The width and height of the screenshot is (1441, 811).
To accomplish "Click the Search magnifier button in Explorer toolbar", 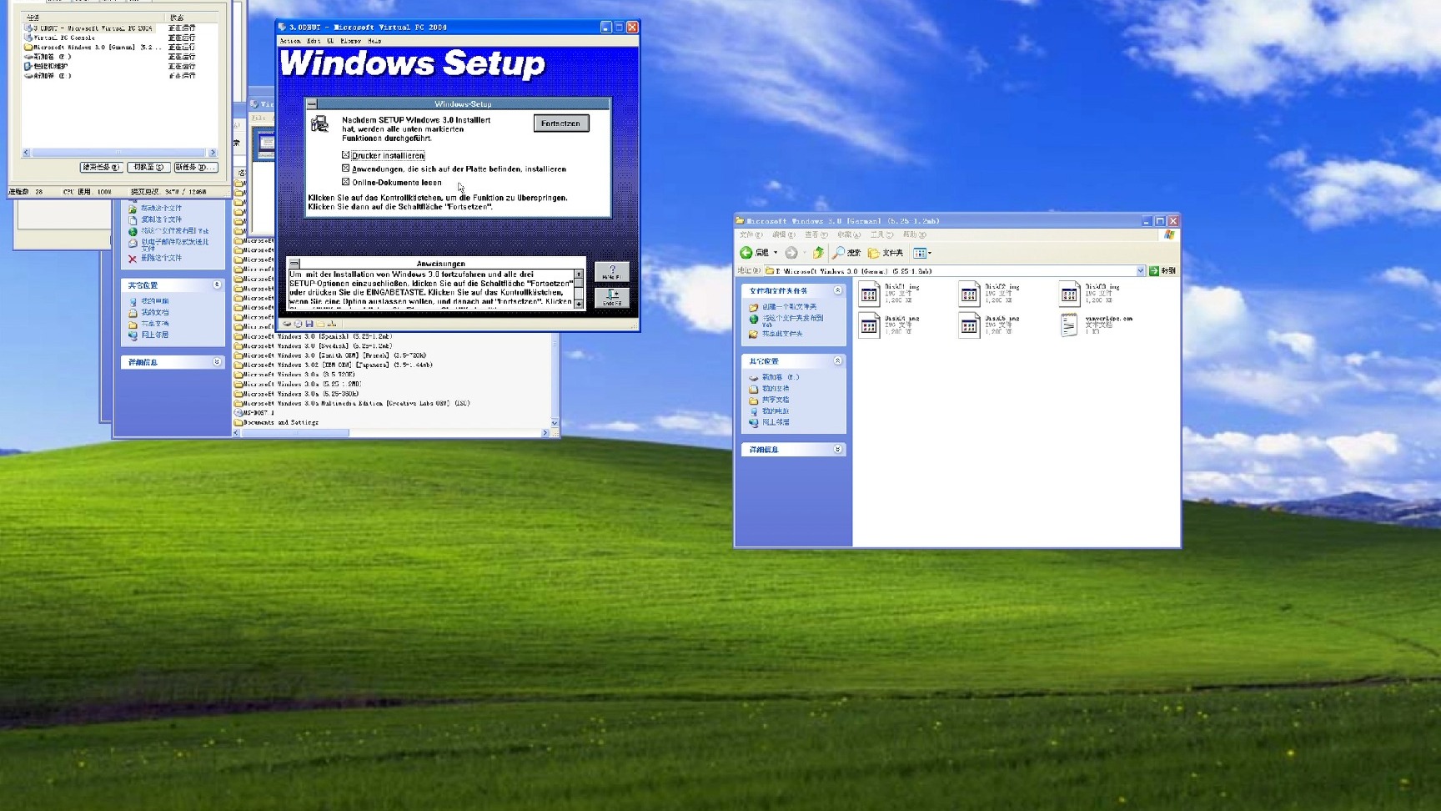I will (x=846, y=253).
